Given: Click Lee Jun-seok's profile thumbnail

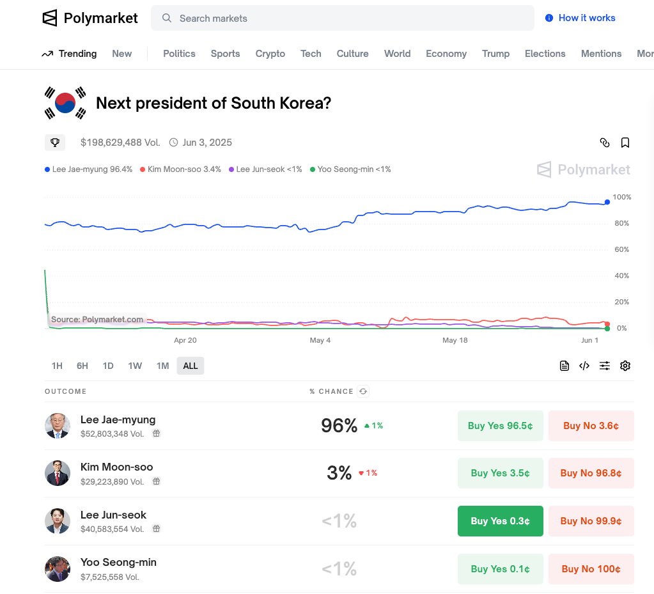Looking at the screenshot, I should [58, 521].
